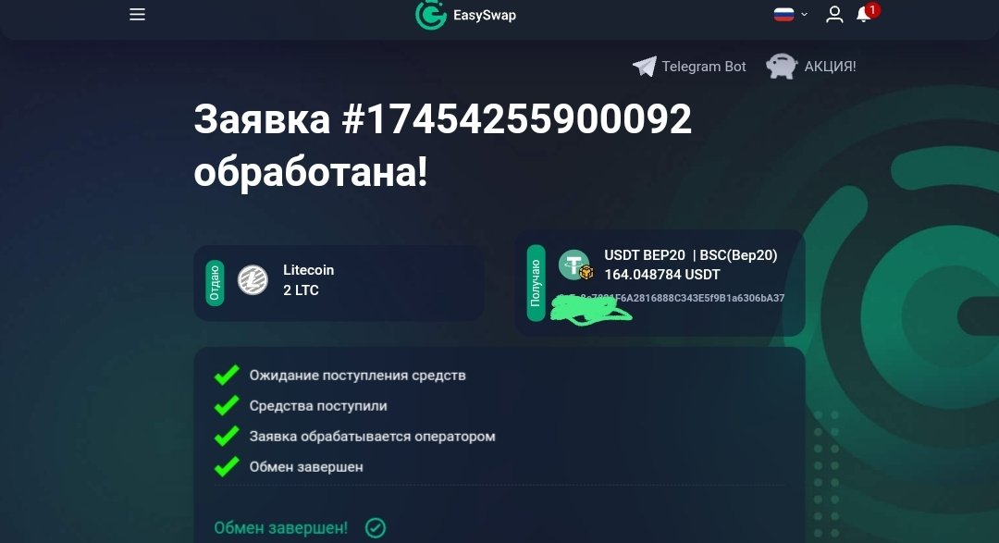Click the Telegram paper plane icon
Viewport: 999px width, 543px height.
644,67
